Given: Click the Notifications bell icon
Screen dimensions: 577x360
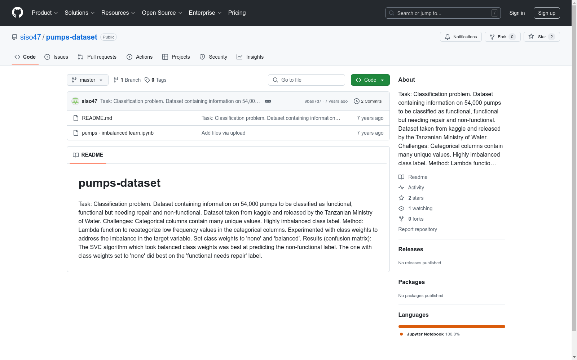Looking at the screenshot, I should point(448,37).
